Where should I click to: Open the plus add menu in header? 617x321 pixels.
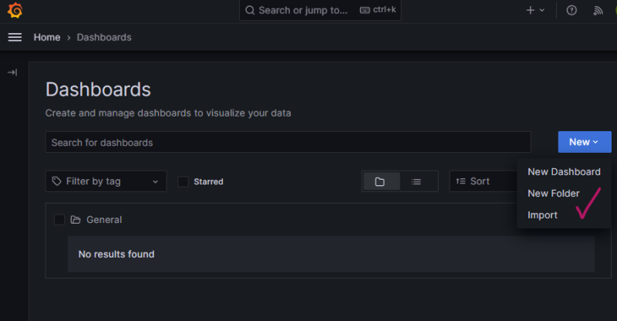(535, 11)
